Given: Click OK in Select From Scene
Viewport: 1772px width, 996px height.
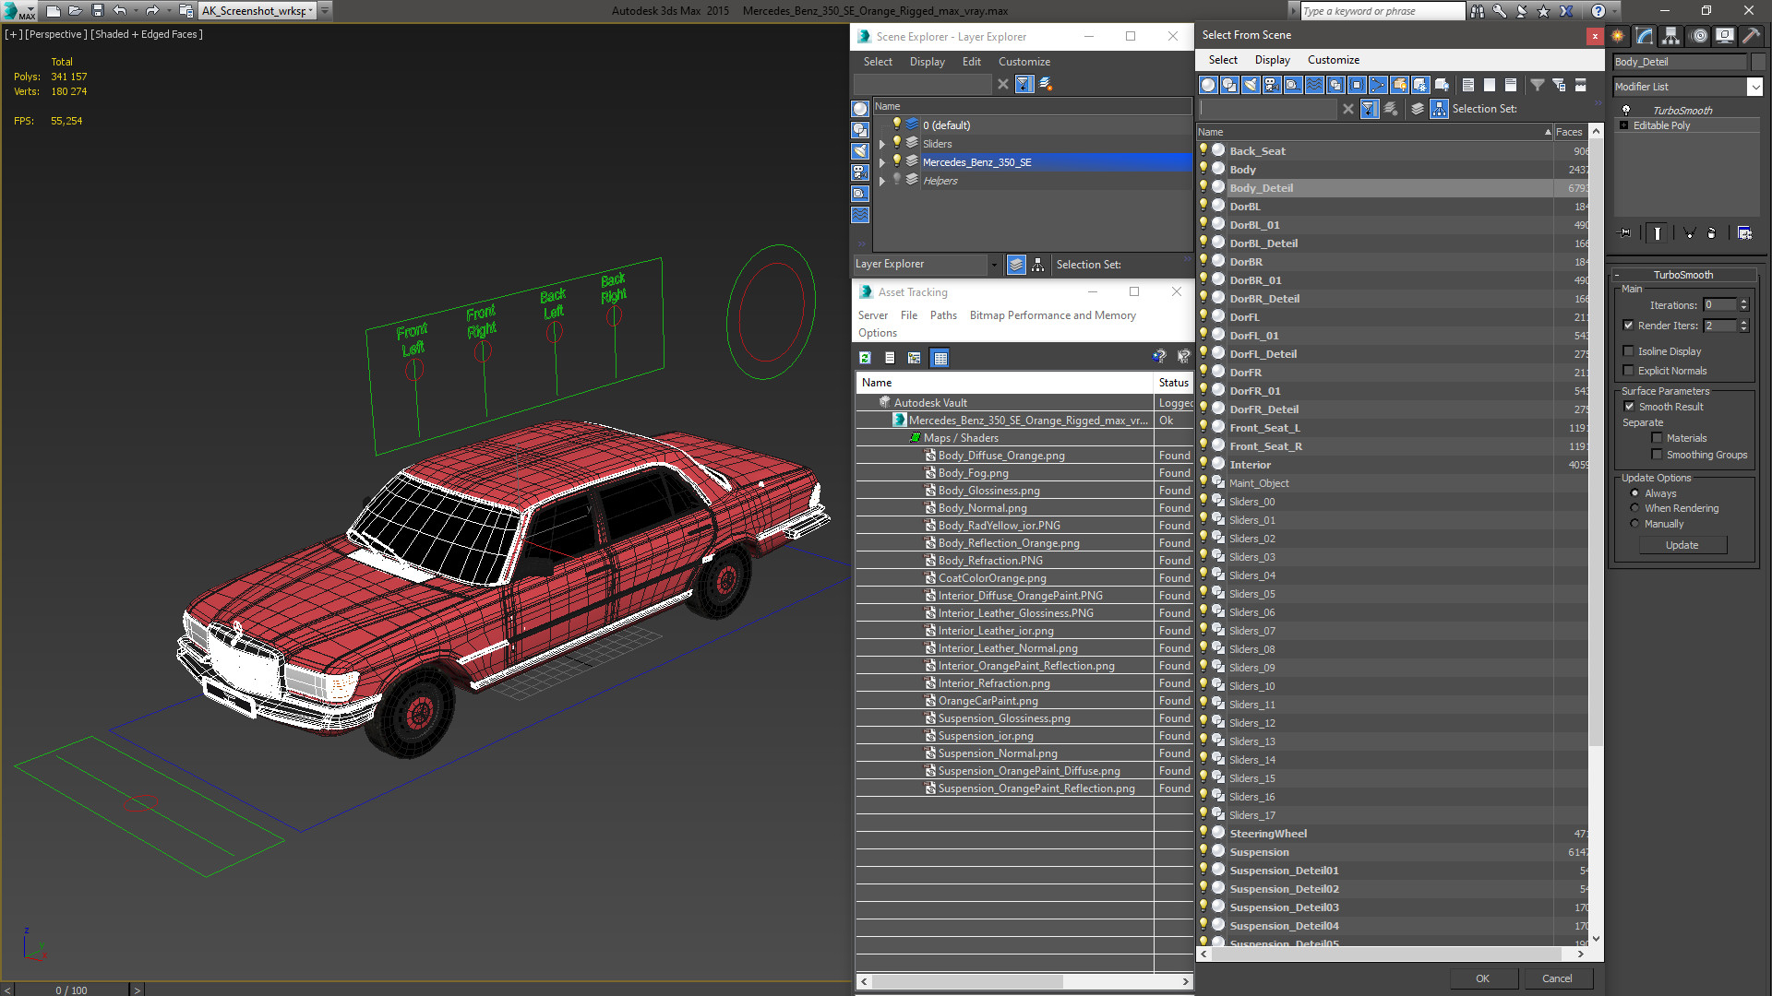Looking at the screenshot, I should (1482, 978).
